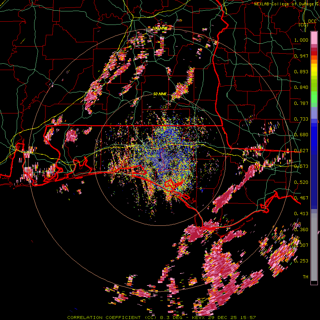Image resolution: width=320 pixels, height=320 pixels.
Task: Click the TH threshold label on scale
Action: (305, 277)
